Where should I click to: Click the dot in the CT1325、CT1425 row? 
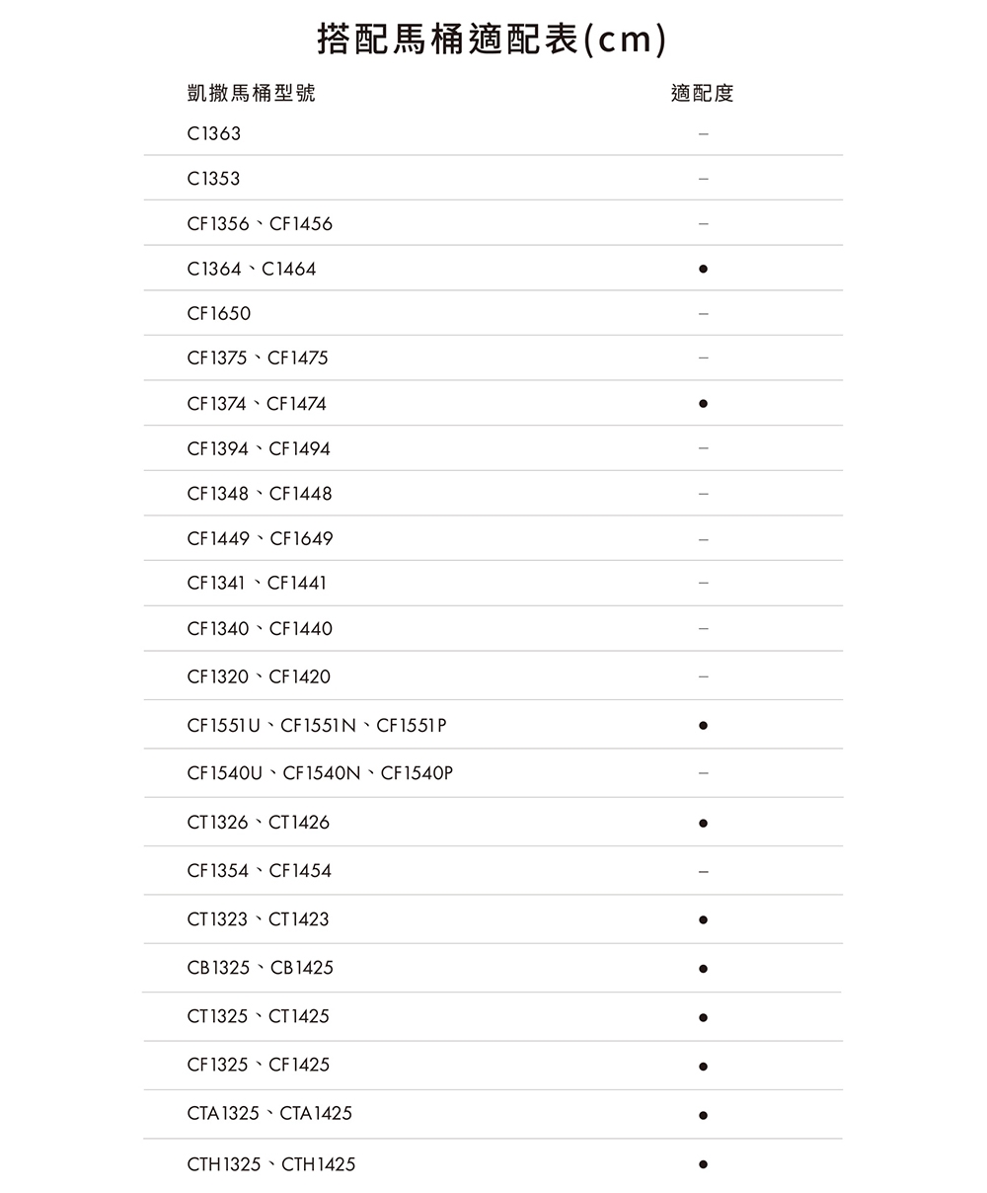click(x=702, y=1017)
